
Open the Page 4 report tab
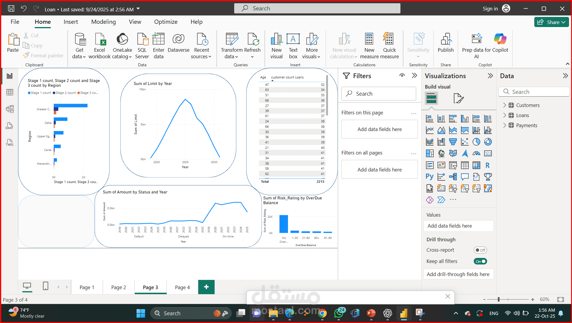pos(182,287)
